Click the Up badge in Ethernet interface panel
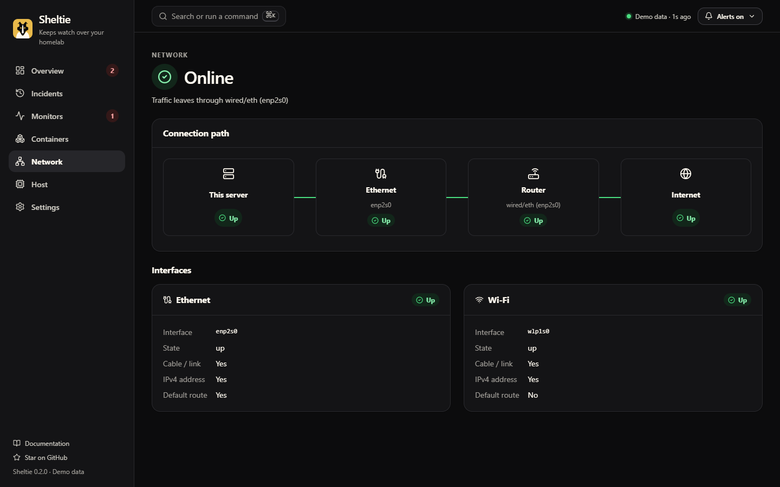 425,300
